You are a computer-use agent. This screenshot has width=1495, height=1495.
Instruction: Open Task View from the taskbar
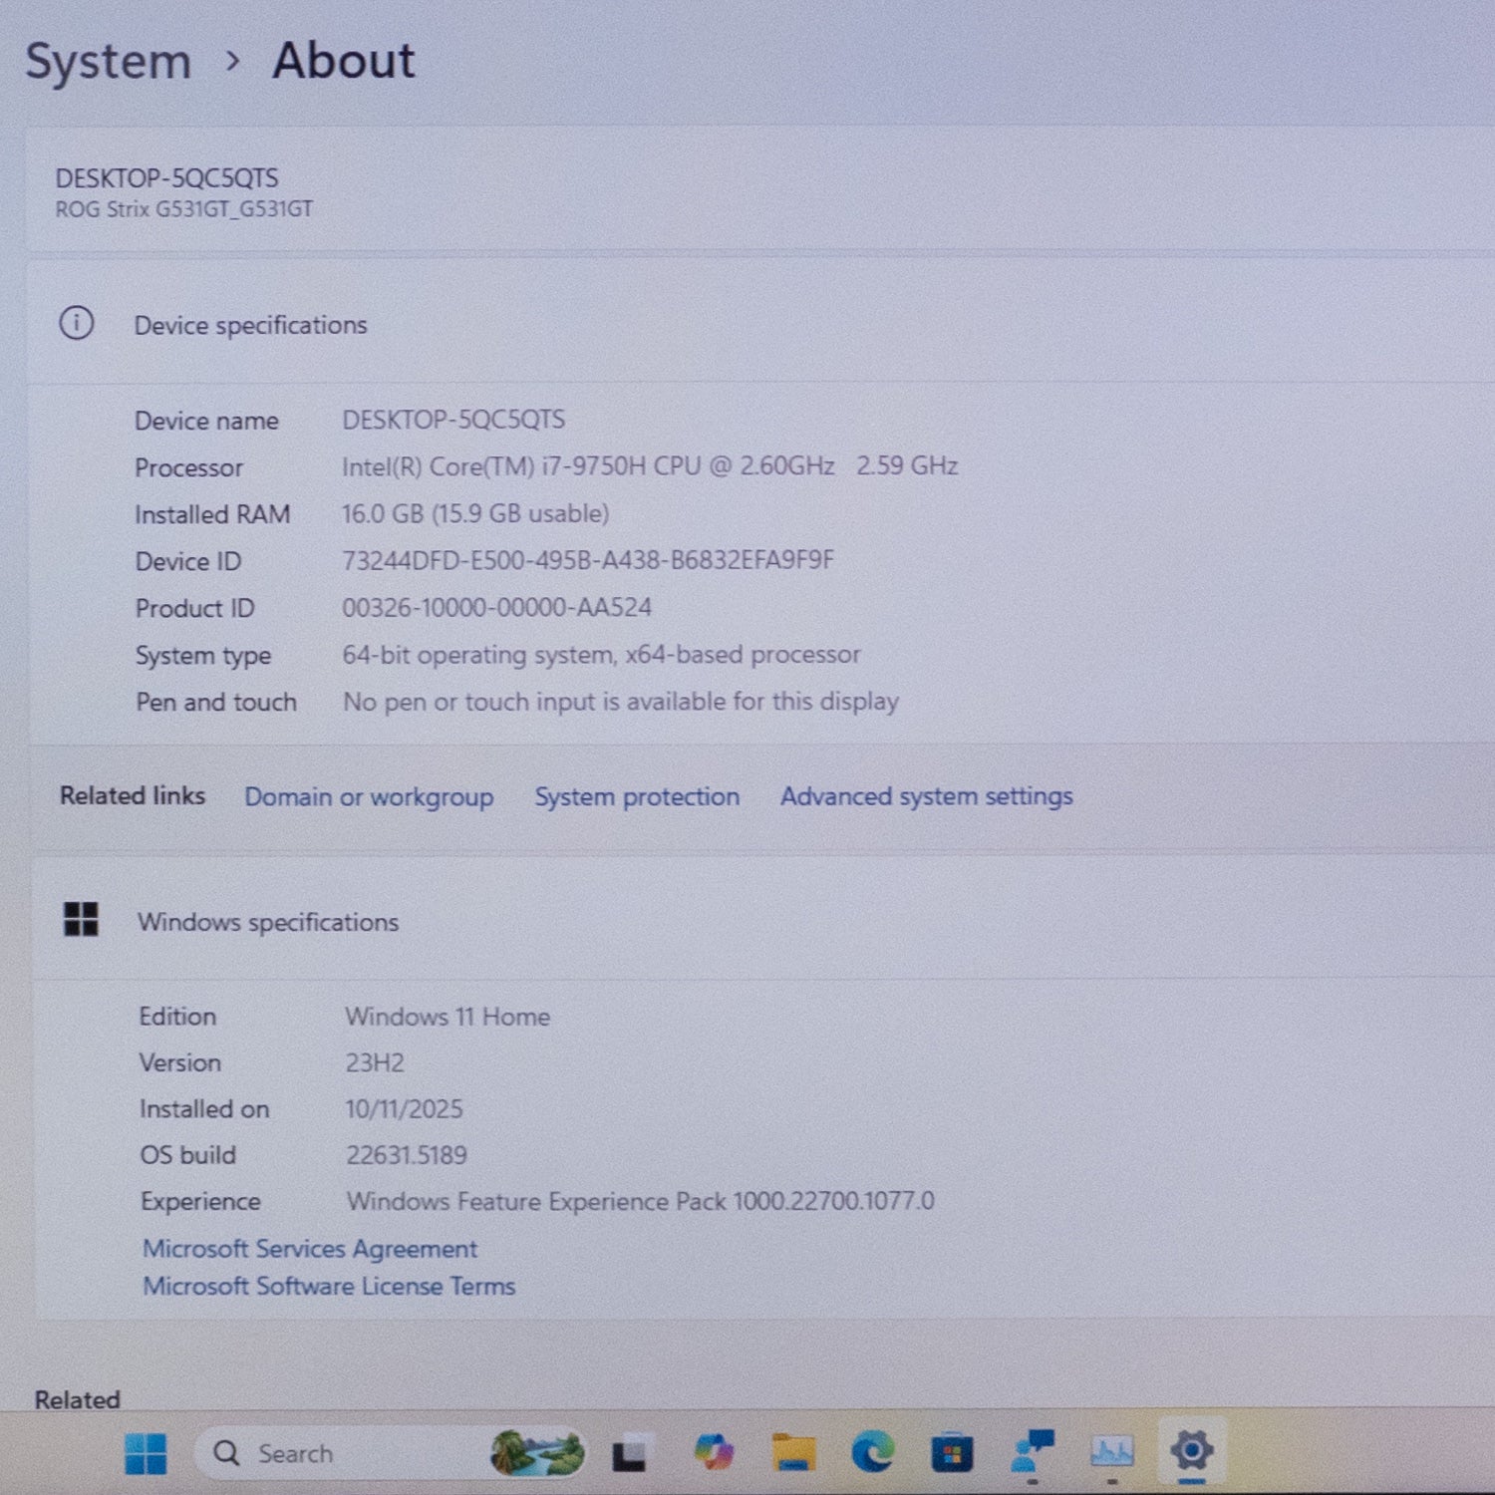tap(629, 1453)
